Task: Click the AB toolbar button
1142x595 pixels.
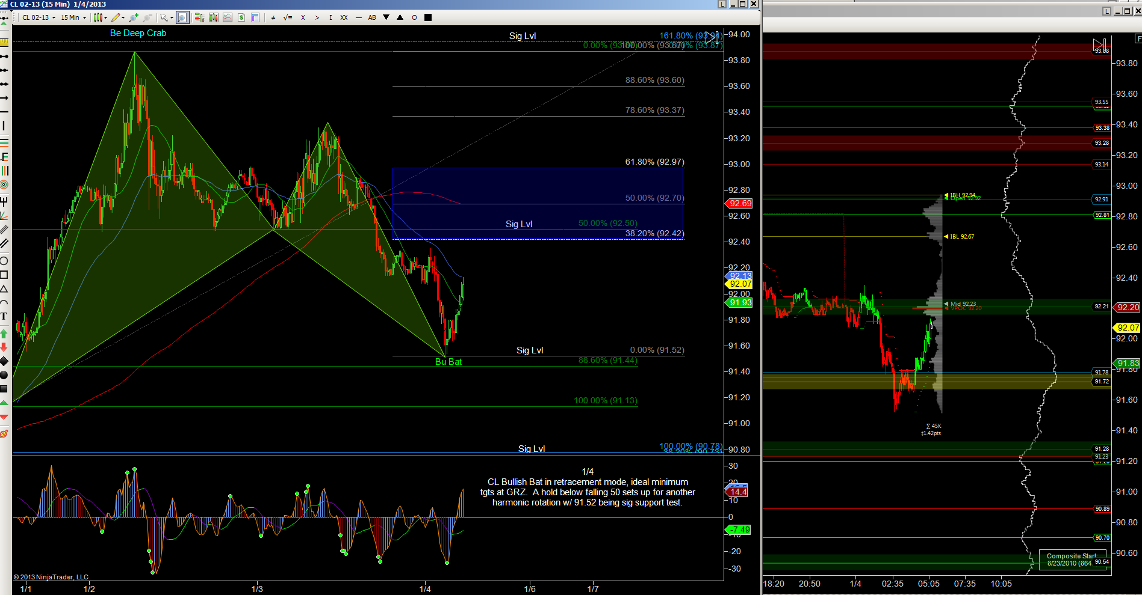Action: click(372, 17)
